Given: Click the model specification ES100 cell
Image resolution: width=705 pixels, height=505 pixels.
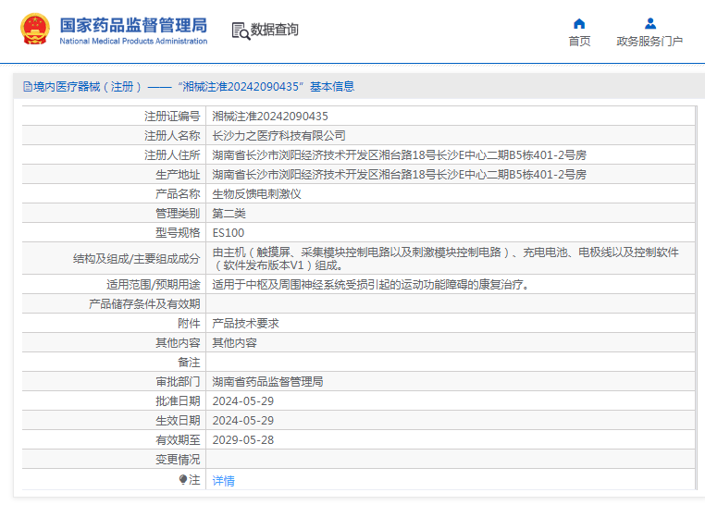Looking at the screenshot, I should pos(451,232).
